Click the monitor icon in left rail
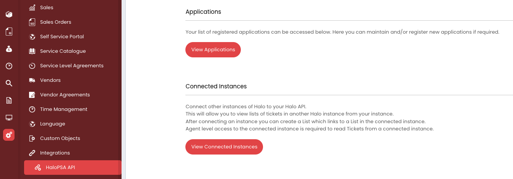 9,118
